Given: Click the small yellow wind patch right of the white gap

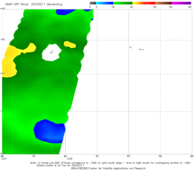Looking at the screenshot, I should click(x=70, y=44).
